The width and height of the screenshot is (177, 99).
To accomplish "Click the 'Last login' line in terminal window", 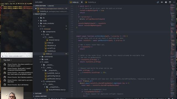I will point(17,4).
